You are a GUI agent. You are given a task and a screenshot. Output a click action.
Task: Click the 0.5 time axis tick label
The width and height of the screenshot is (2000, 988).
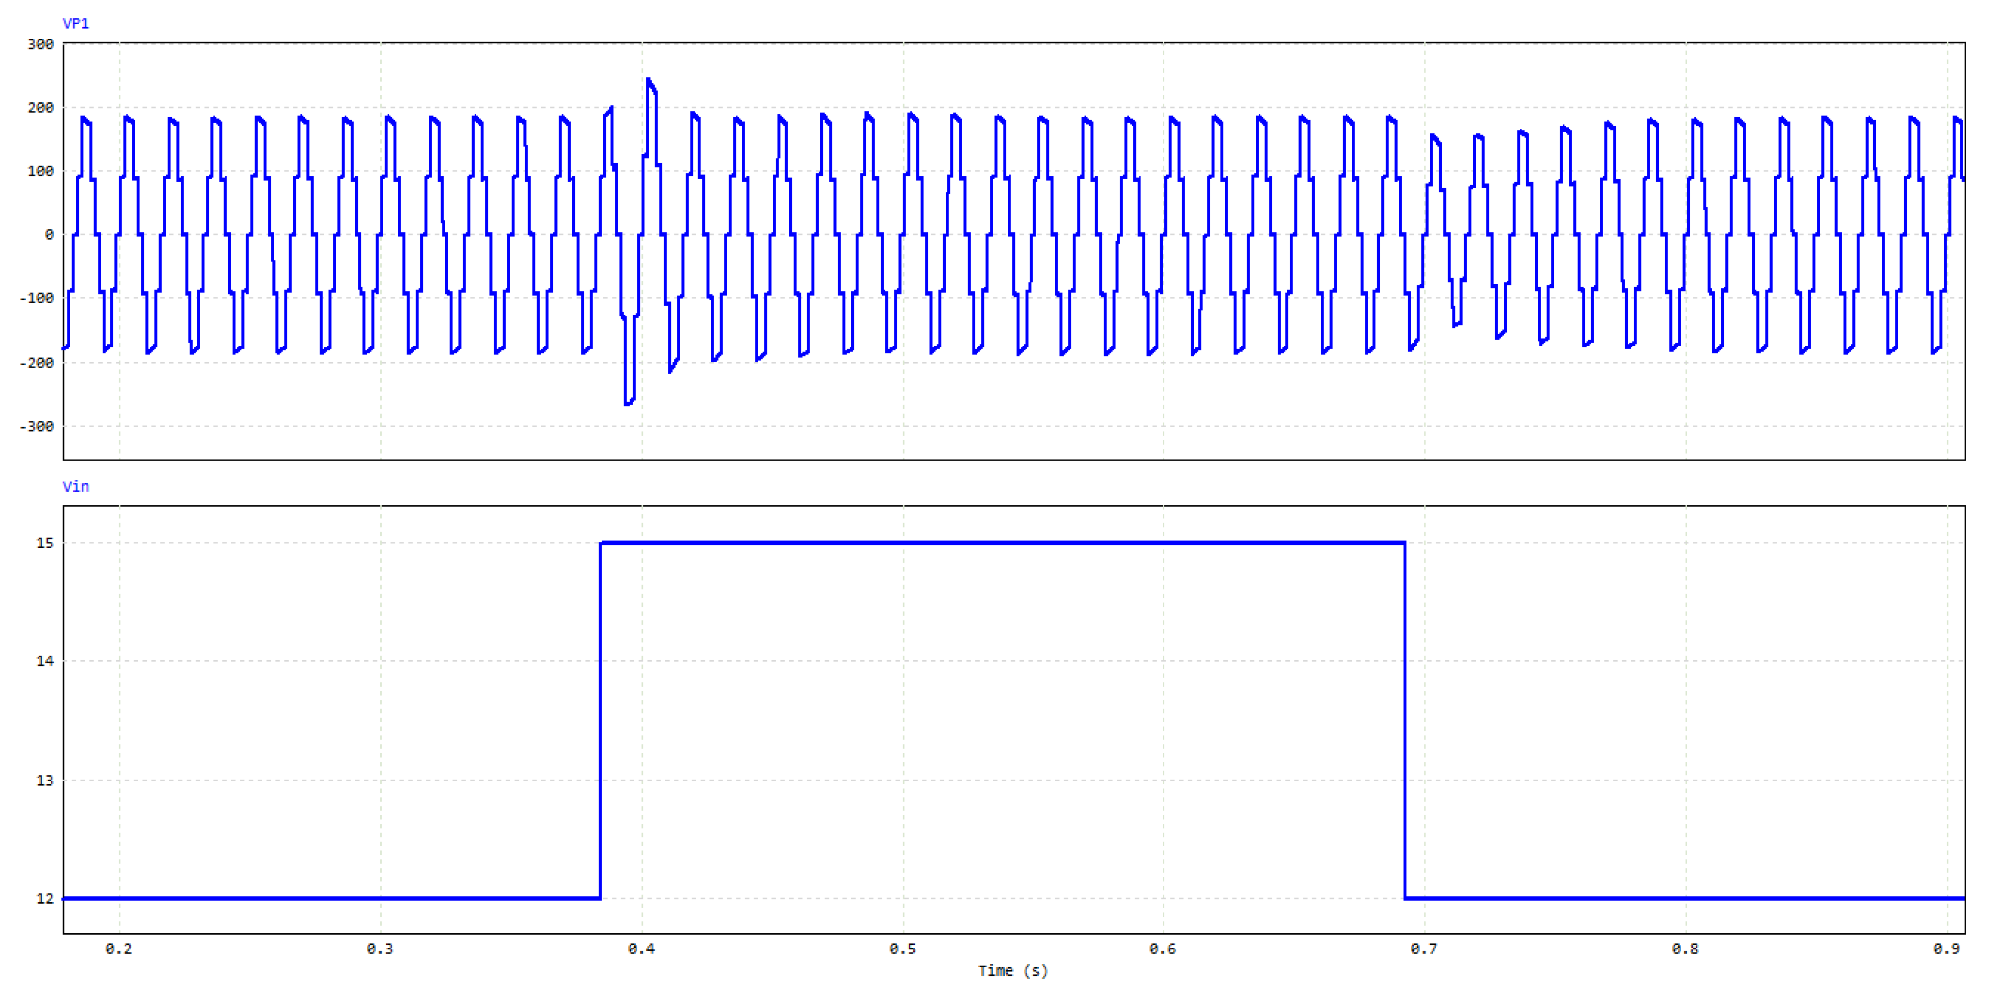(x=902, y=948)
